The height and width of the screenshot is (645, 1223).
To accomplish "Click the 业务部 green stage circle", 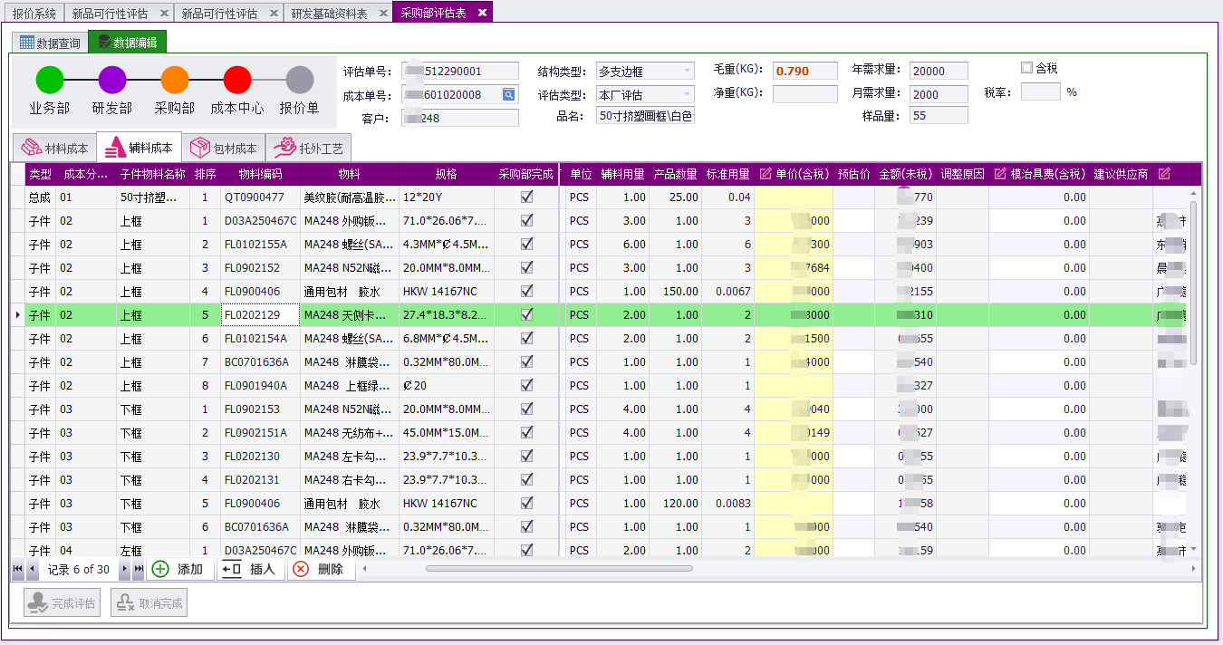I will (49, 81).
